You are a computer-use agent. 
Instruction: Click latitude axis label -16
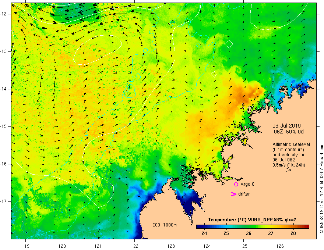click(x=4, y=164)
